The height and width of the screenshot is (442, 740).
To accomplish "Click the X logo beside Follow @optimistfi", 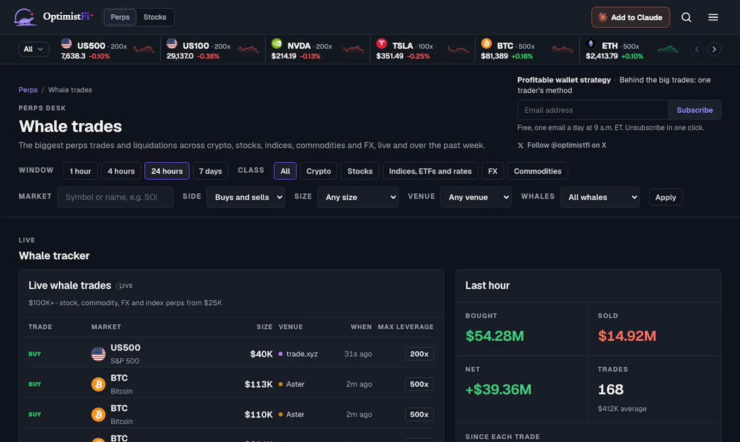I will click(x=521, y=145).
